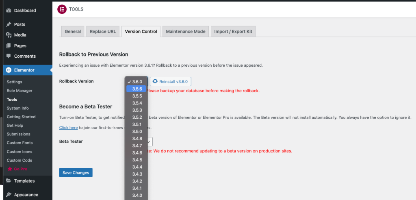Viewport: 416px width, 200px height.
Task: Pick version 3.4.8 in dropdown list
Action: [137, 139]
